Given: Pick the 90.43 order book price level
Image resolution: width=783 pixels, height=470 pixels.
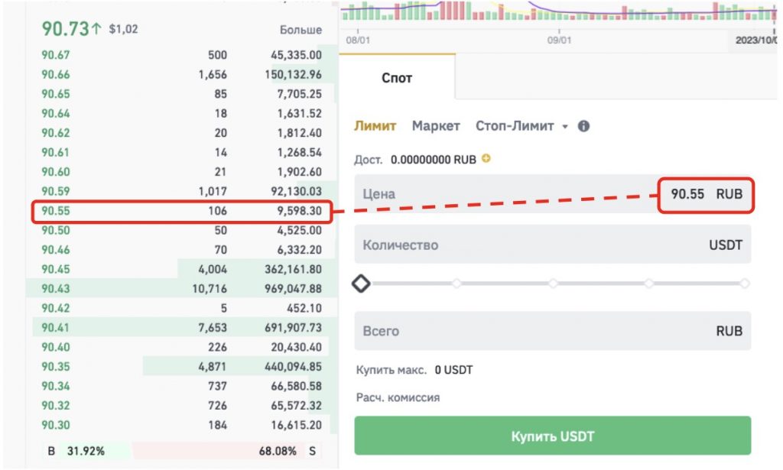Looking at the screenshot, I should 181,288.
